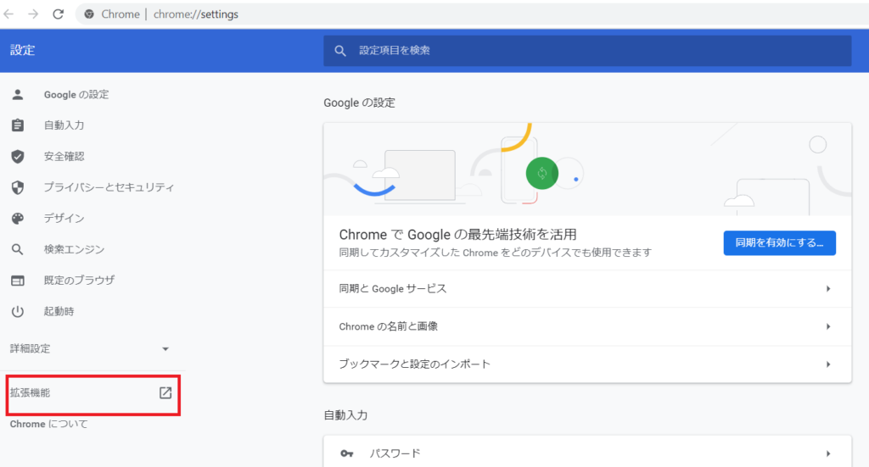
Task: Reload the page with the refresh button
Action: 58,14
